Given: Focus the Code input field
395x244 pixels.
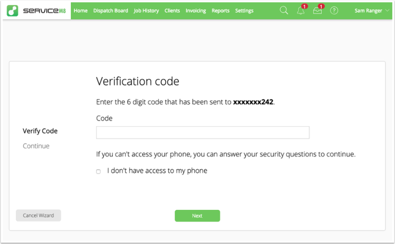Looking at the screenshot, I should [202, 133].
